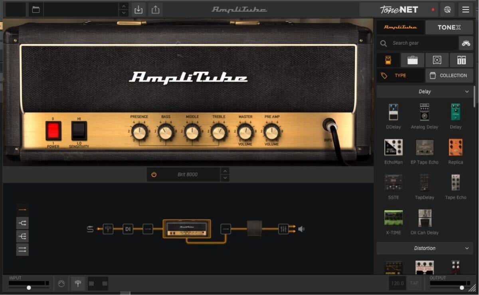Flip the HI/LO SENSITIVITY switch
Image resolution: width=479 pixels, height=295 pixels.
[x=79, y=131]
